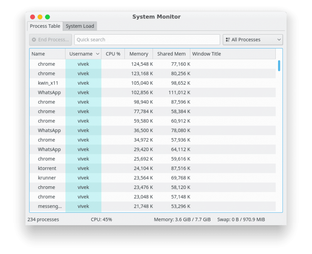
Task: Click the red close window button
Action: click(x=32, y=17)
